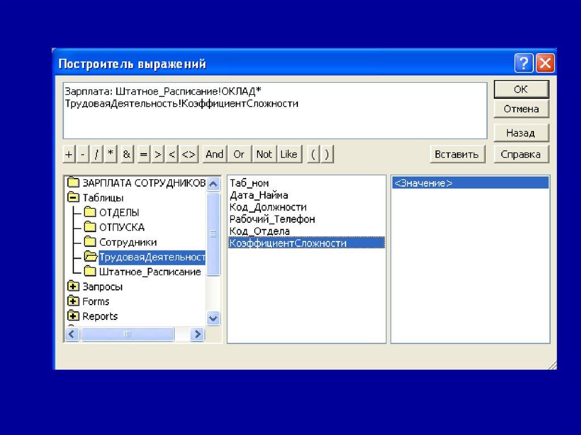Screen dimensions: 581x435
Task: Click the ampersand concatenation operator
Action: [x=127, y=154]
